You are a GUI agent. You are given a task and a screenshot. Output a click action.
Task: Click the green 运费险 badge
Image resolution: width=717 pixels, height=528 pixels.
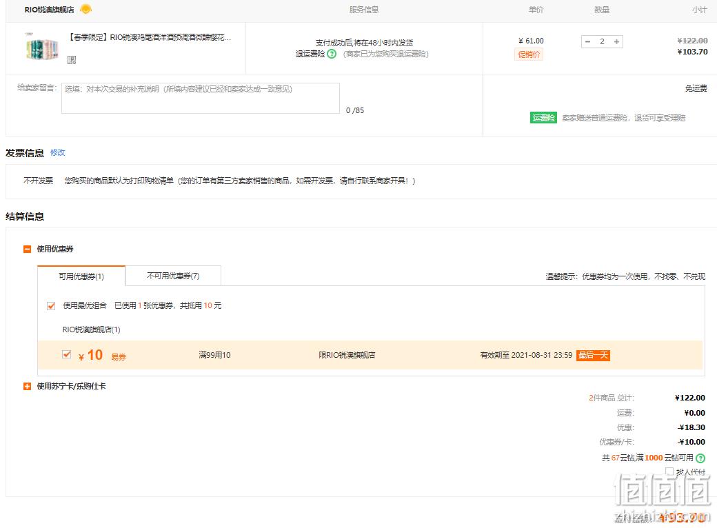click(543, 117)
